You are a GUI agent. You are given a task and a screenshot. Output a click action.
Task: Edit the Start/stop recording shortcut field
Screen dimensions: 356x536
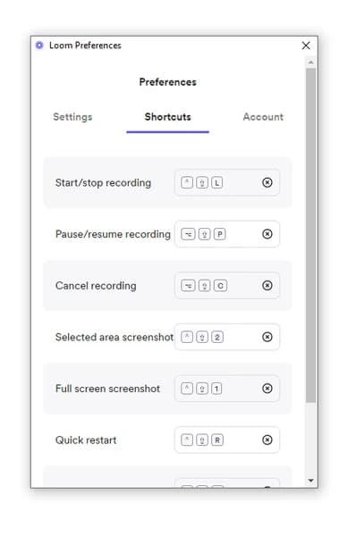coord(227,182)
